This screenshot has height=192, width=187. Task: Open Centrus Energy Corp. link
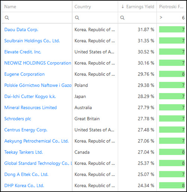(26, 130)
